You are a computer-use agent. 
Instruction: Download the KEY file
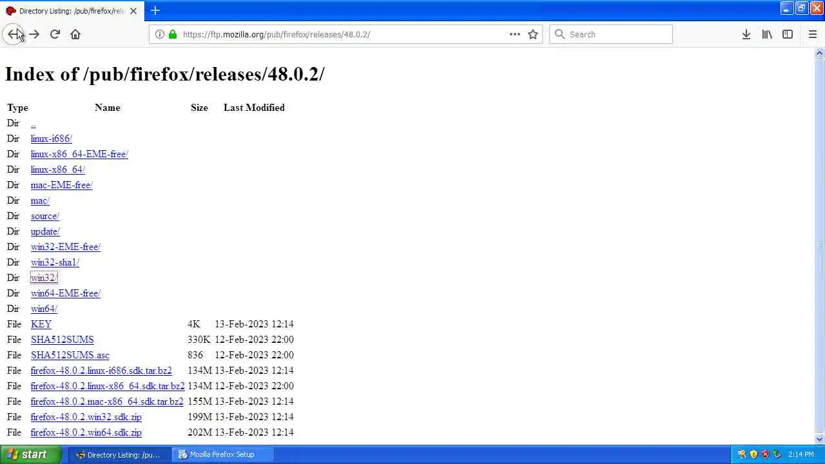[x=41, y=324]
